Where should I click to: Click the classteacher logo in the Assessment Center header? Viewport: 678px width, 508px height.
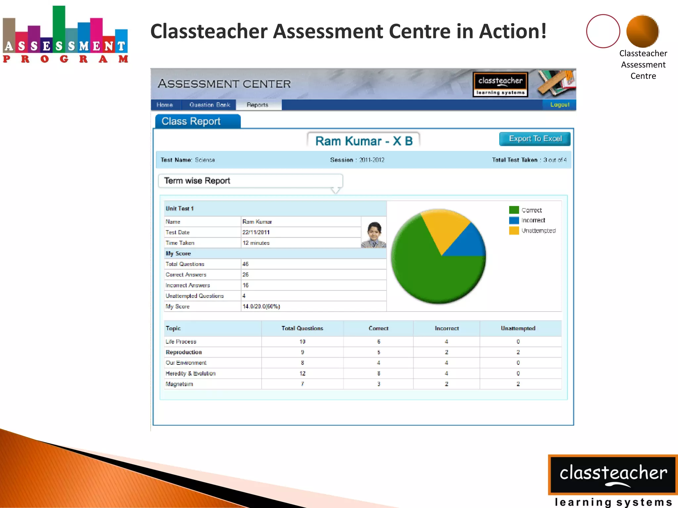500,85
